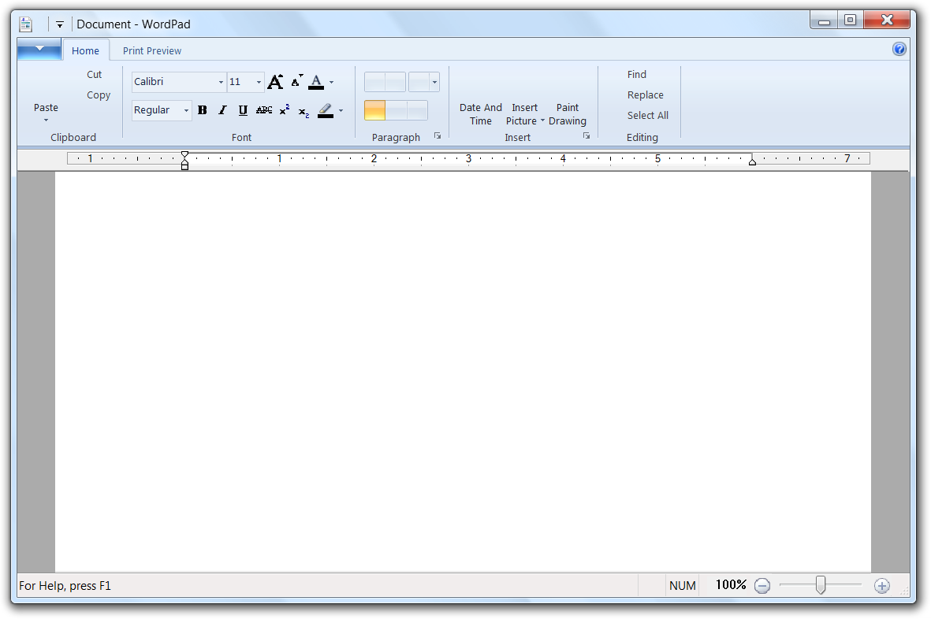The width and height of the screenshot is (931, 619).
Task: Click the WordPad document icon in title bar
Action: point(25,24)
